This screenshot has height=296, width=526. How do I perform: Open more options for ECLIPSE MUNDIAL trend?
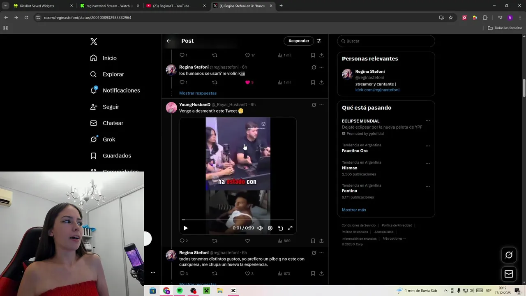click(x=428, y=121)
